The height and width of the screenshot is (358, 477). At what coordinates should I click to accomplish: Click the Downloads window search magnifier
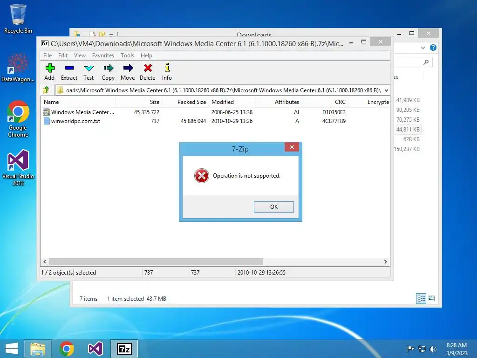(426, 62)
